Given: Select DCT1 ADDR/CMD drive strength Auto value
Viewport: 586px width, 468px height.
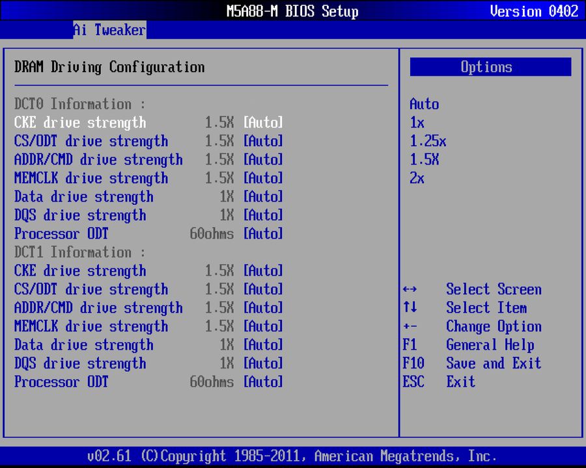Looking at the screenshot, I should 263,308.
